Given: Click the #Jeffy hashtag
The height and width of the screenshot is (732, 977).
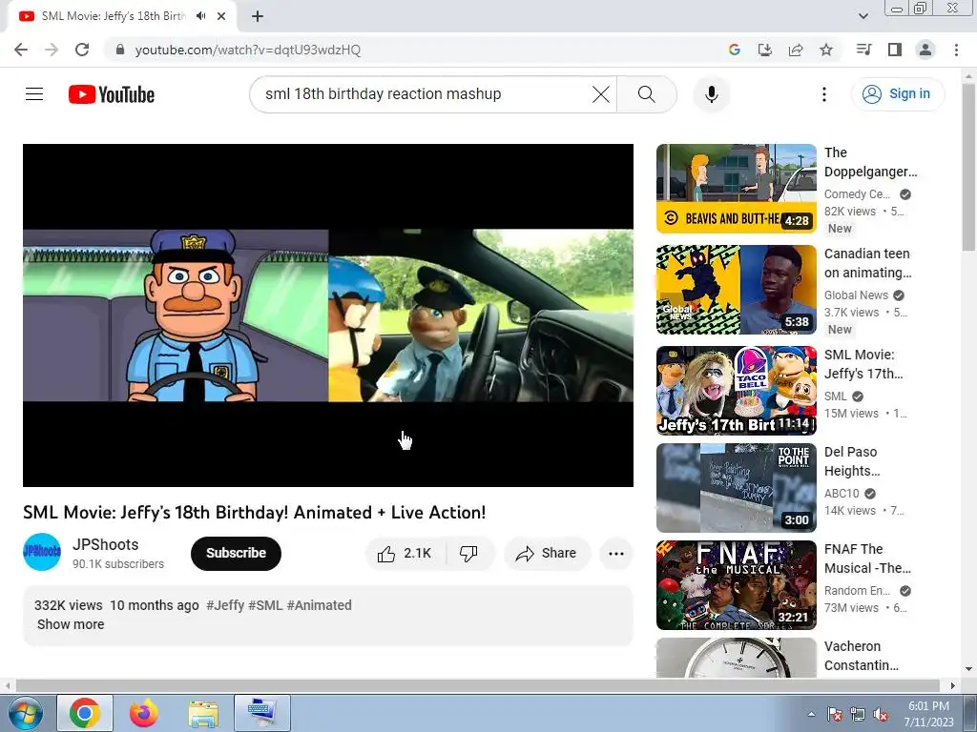Looking at the screenshot, I should (225, 605).
